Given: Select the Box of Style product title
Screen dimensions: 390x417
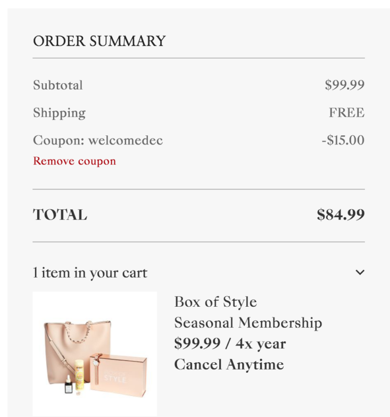Looking at the screenshot, I should pos(215,302).
